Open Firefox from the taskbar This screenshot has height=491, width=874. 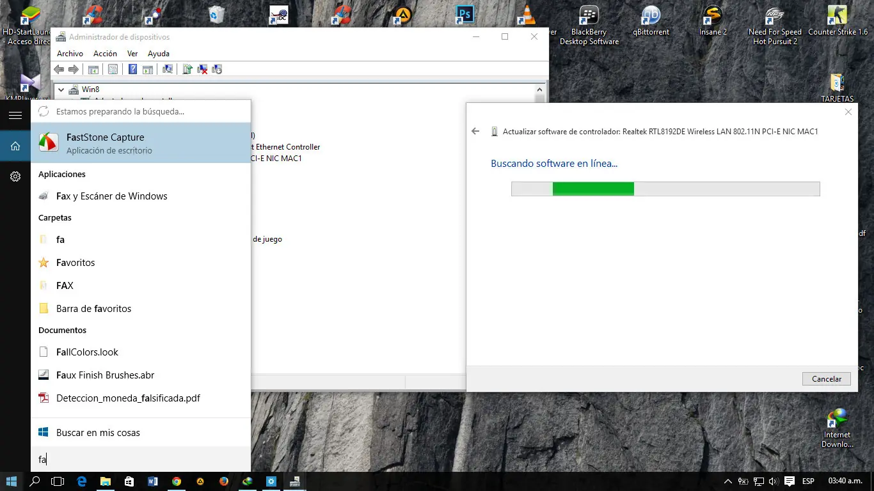[x=224, y=481]
